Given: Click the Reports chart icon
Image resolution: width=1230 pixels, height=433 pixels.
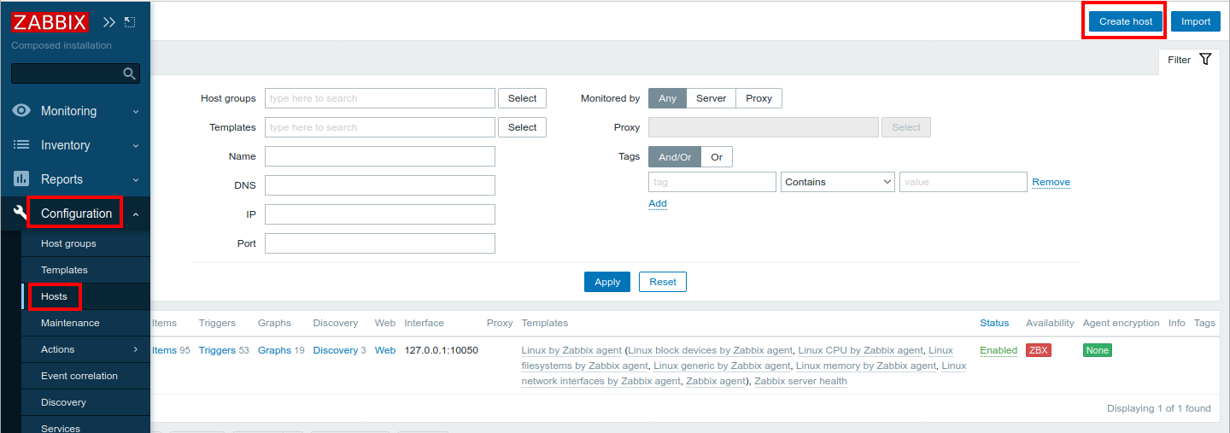Looking at the screenshot, I should coord(22,179).
